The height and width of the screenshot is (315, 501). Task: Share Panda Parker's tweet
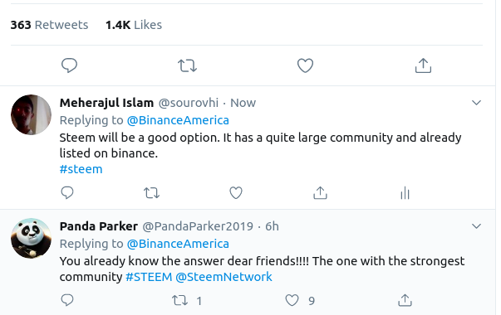[x=405, y=300]
